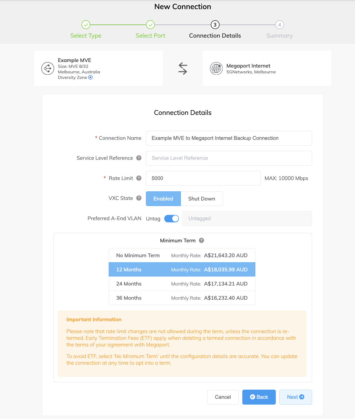Open the Summary step label

pos(280,36)
